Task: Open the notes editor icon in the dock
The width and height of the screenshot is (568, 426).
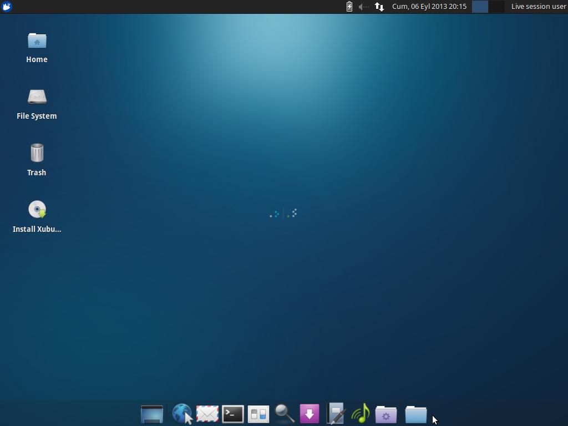Action: pyautogui.click(x=336, y=413)
